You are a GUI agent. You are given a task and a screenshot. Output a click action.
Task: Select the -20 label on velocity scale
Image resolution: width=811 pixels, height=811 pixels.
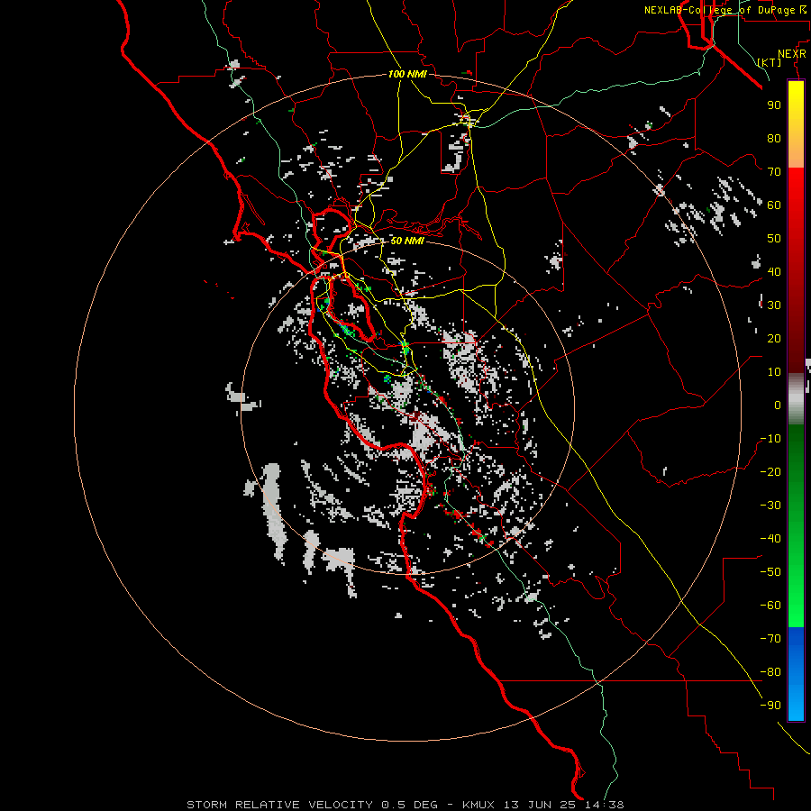(x=770, y=471)
